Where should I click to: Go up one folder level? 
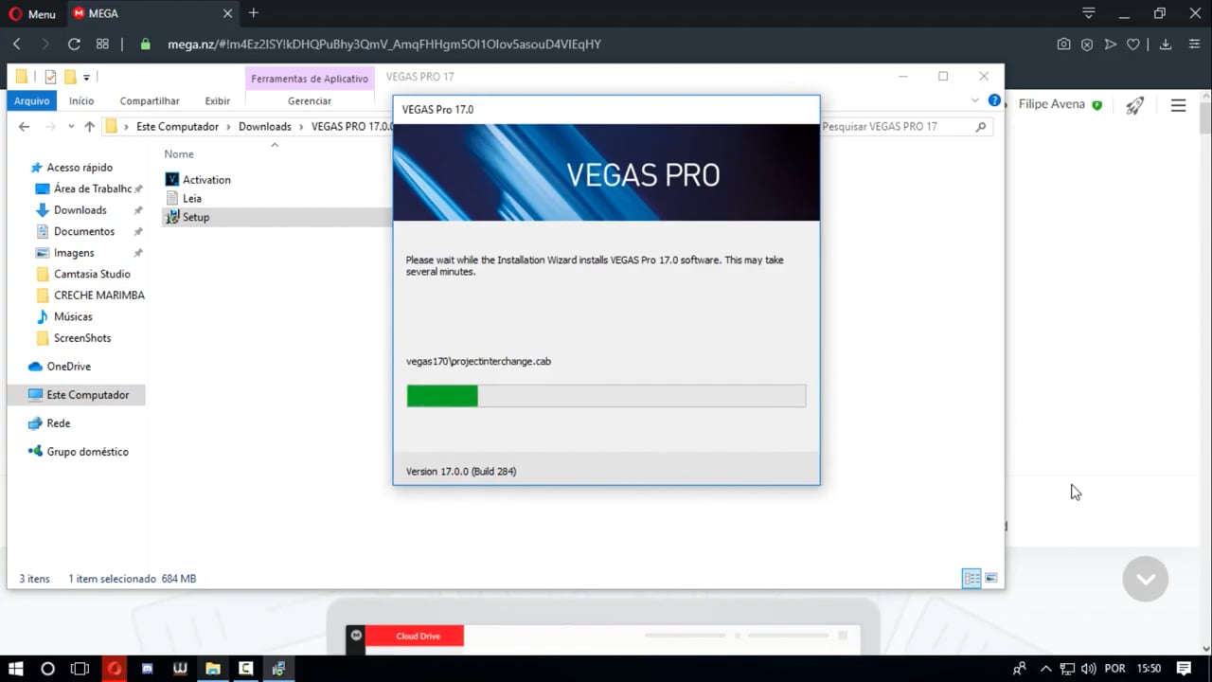(89, 126)
